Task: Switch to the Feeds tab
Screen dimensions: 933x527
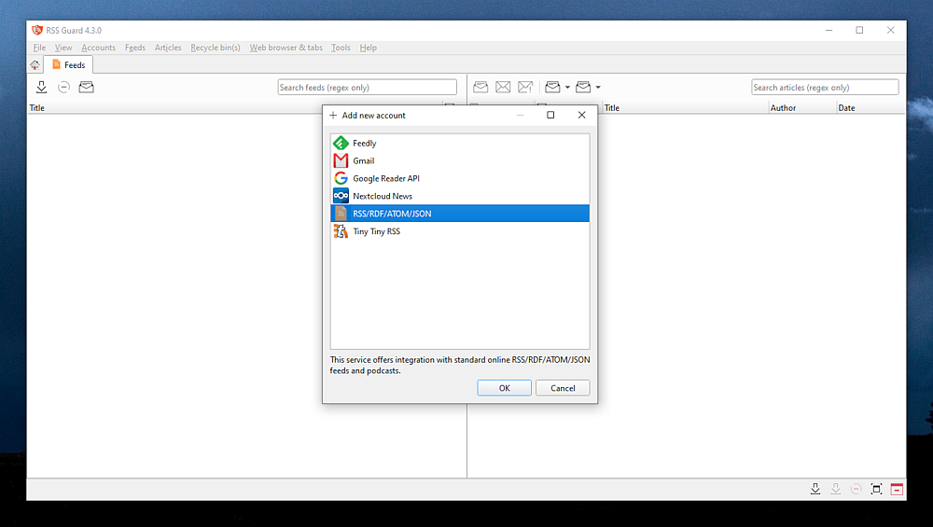Action: (x=68, y=65)
